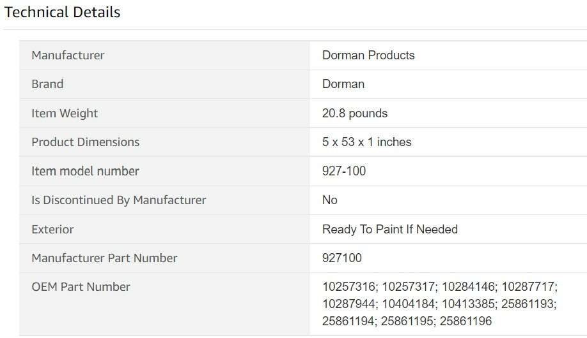Click the Manufacturer row label
The image size is (587, 338).
click(68, 55)
